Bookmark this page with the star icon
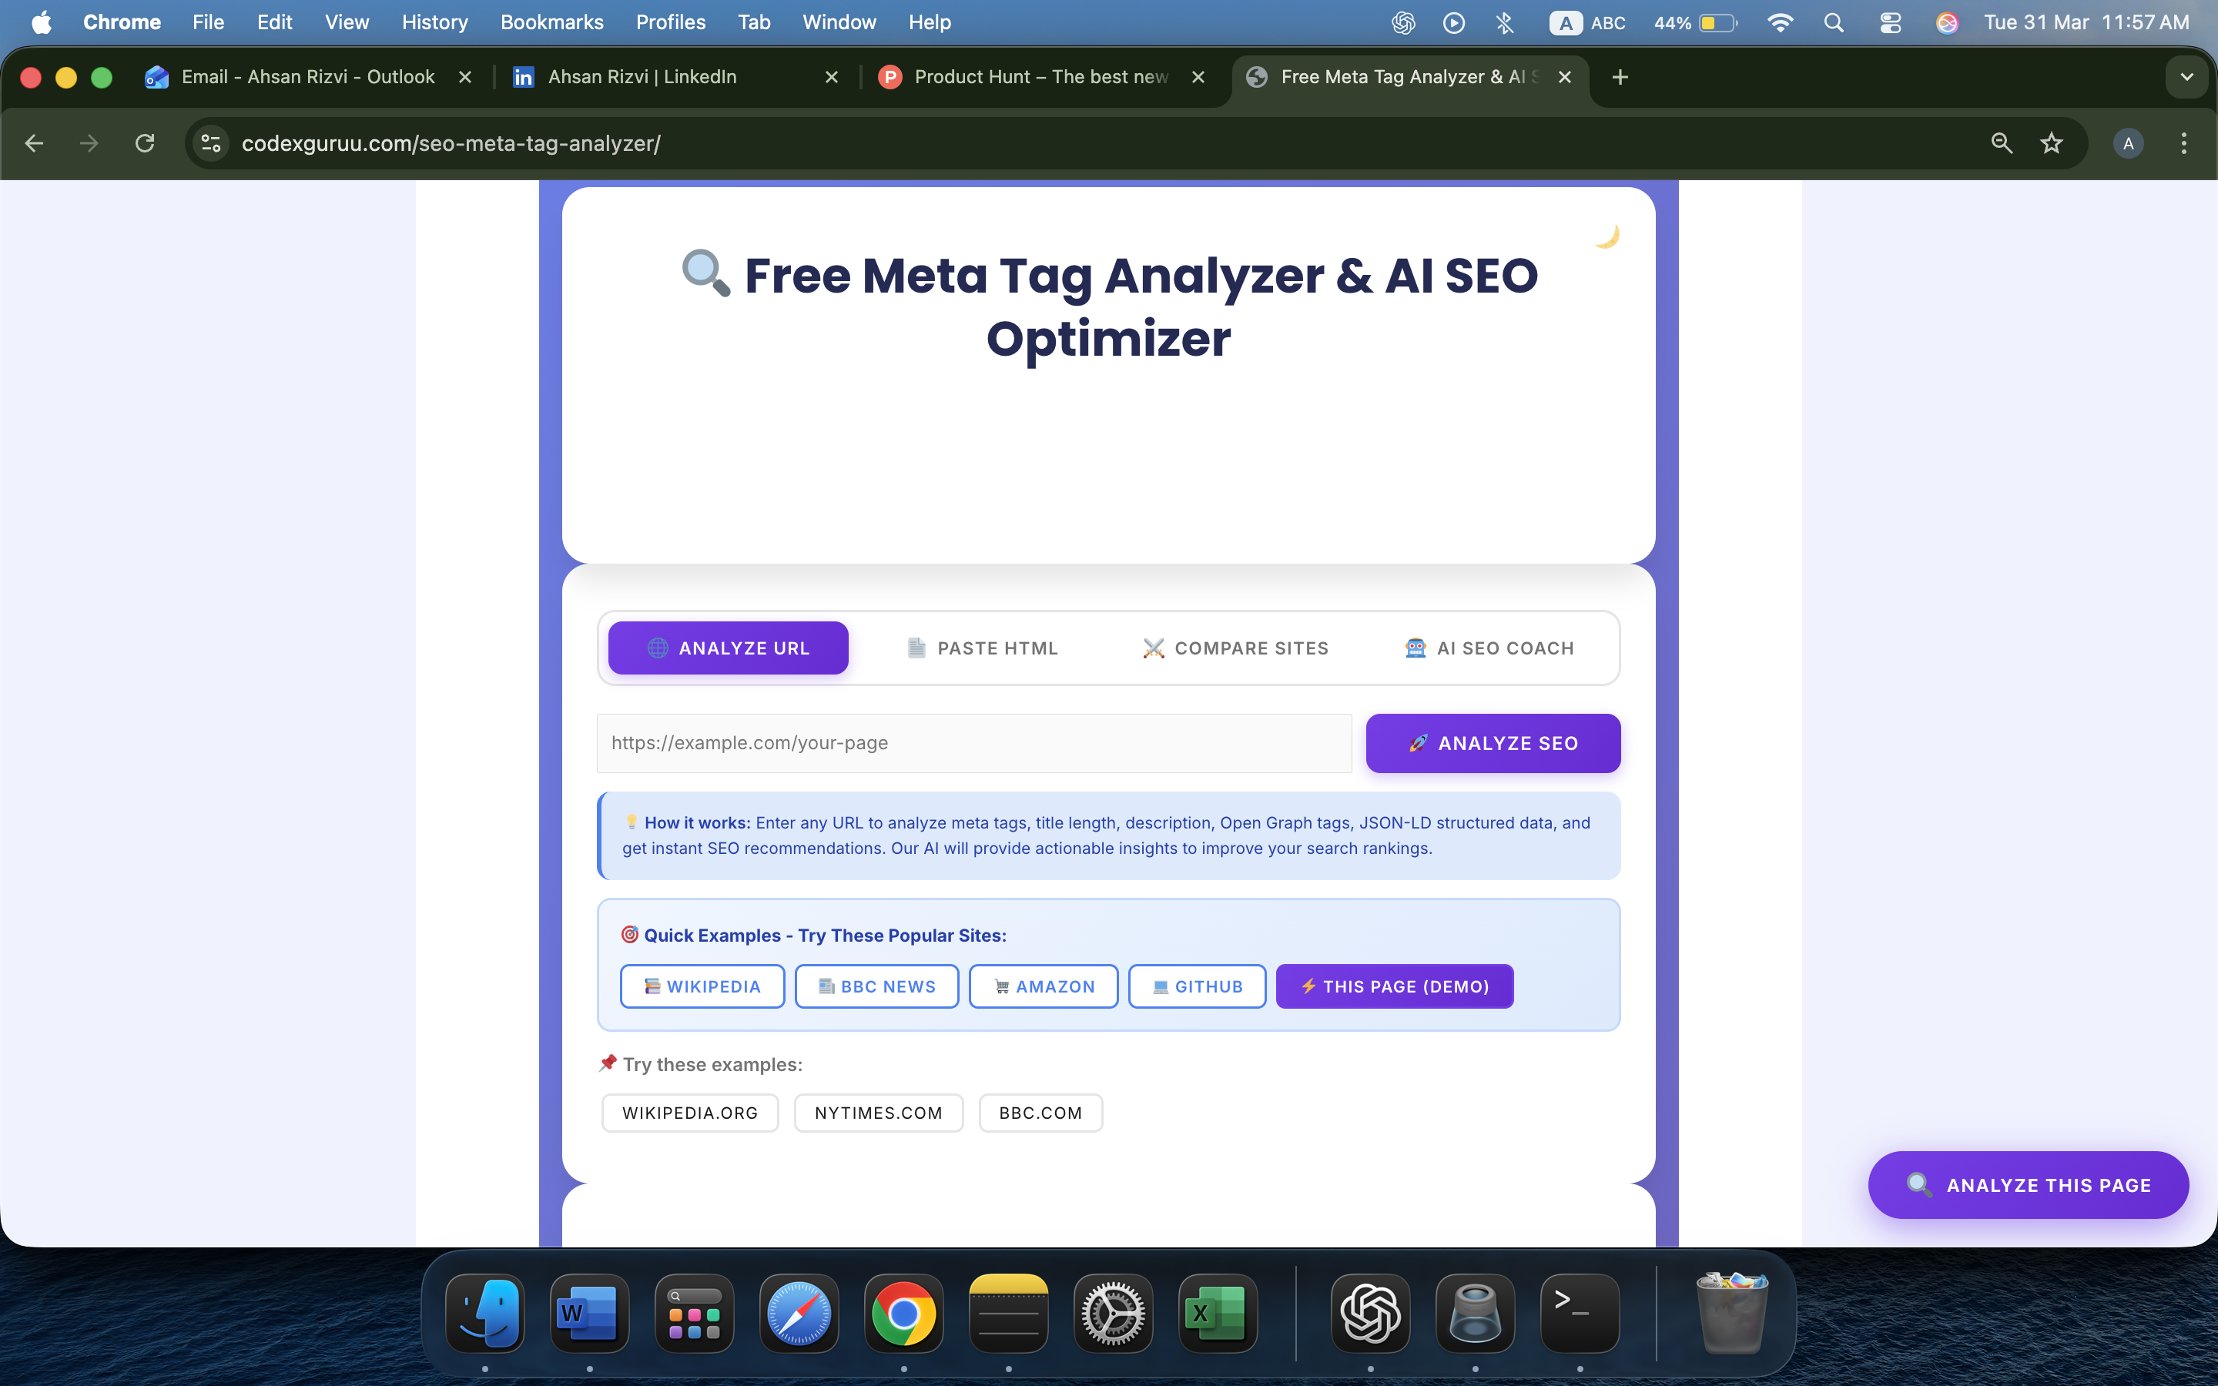Screen dimensions: 2218x1386 coord(2051,143)
